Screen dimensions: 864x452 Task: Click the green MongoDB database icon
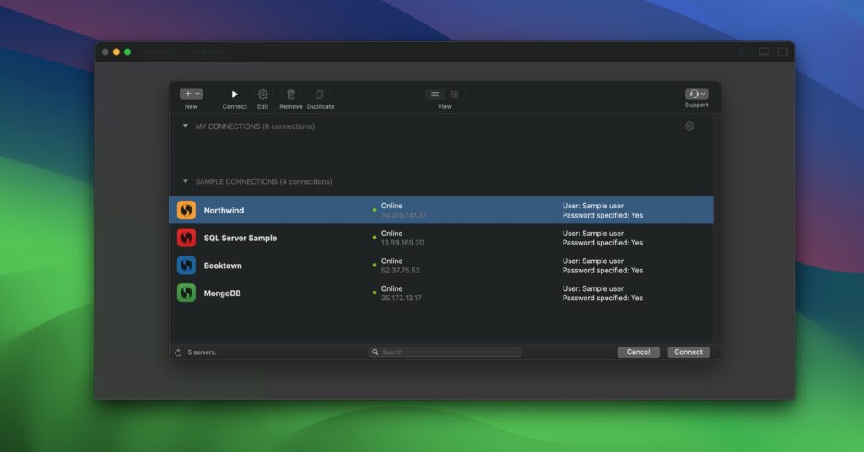coord(186,293)
